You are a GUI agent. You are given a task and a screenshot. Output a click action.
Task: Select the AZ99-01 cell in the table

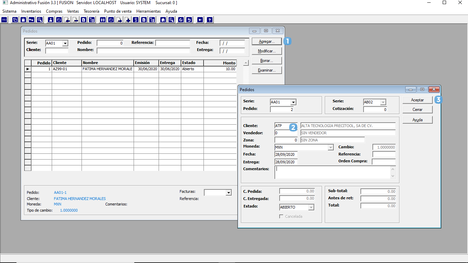pos(67,69)
